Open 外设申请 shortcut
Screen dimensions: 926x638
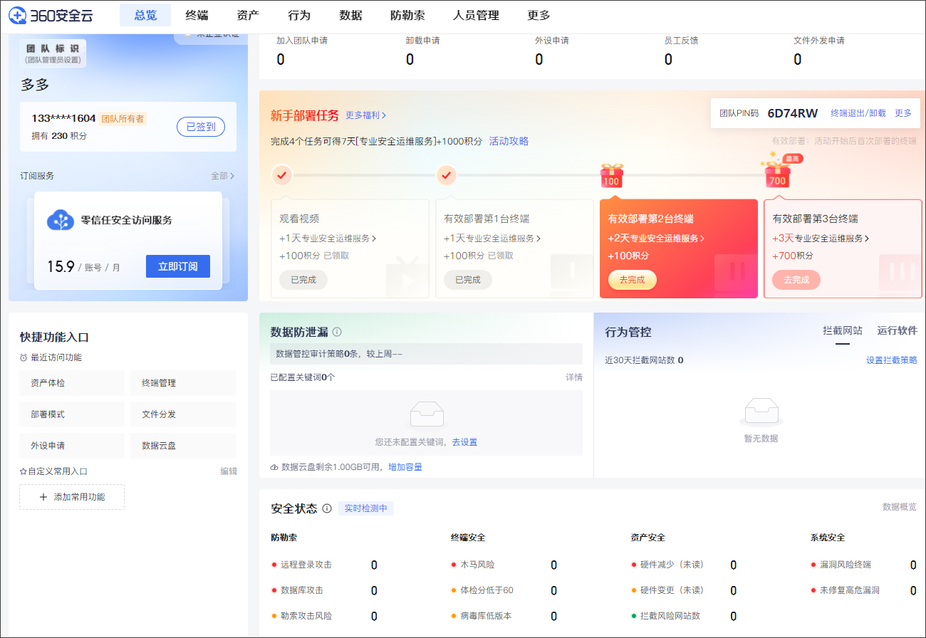point(72,446)
